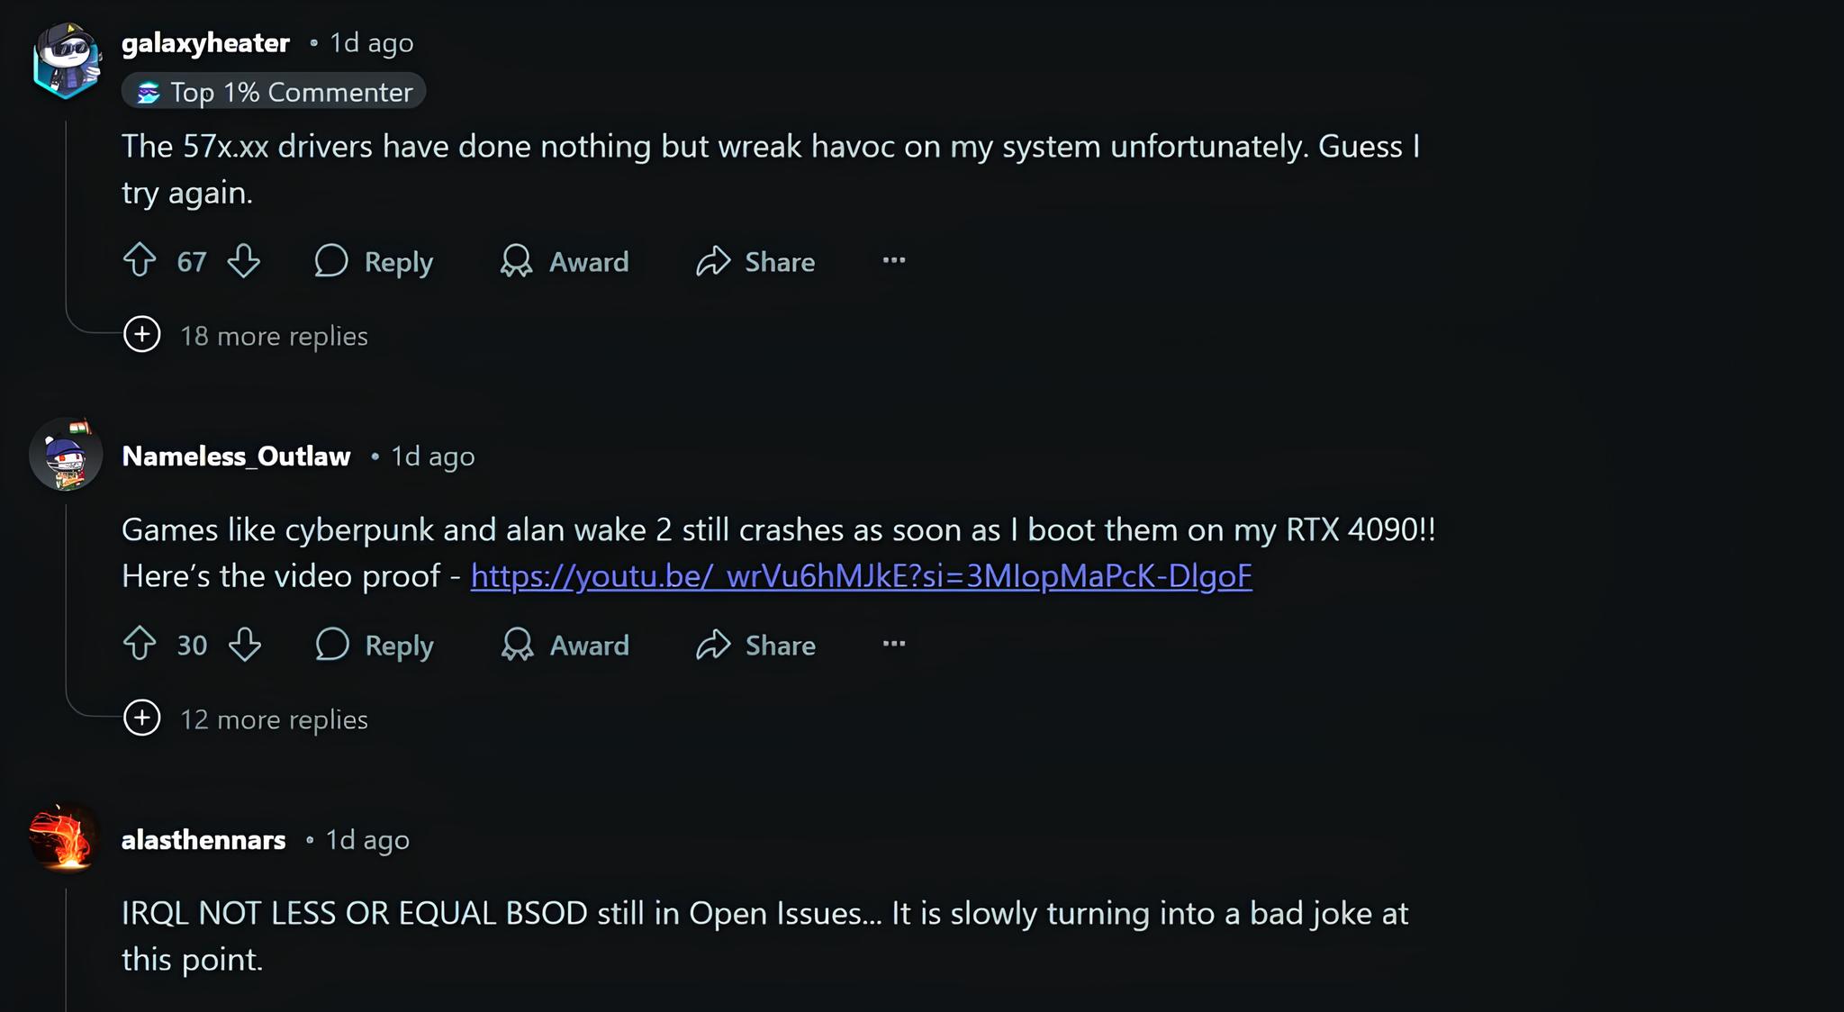Image resolution: width=1844 pixels, height=1012 pixels.
Task: Click the Nameless_Outlaw username
Action: [x=236, y=456]
